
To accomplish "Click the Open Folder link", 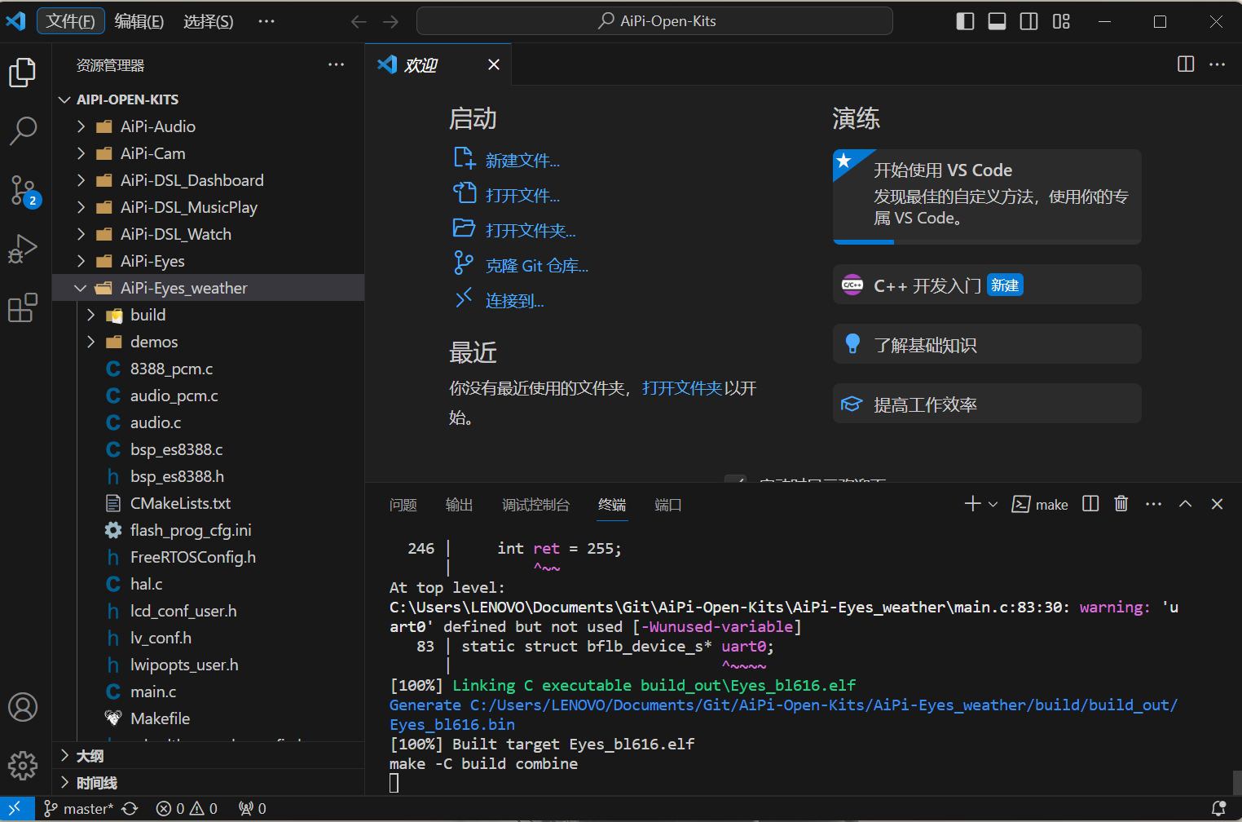I will (515, 230).
